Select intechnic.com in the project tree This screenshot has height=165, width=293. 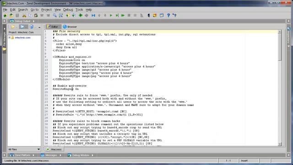click(22, 38)
